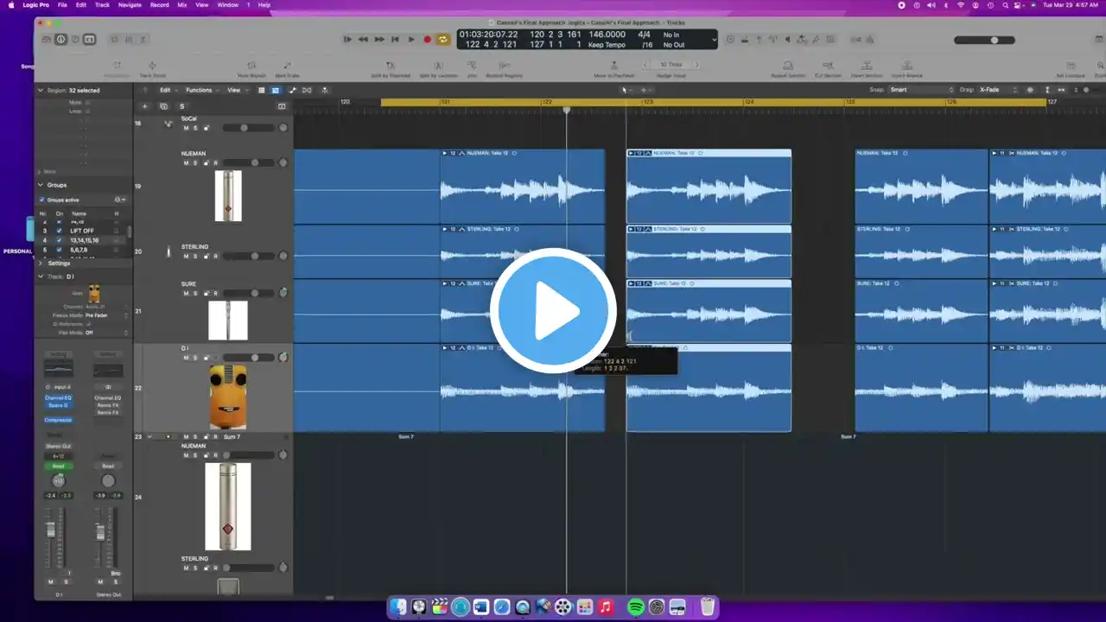This screenshot has height=622, width=1106.
Task: Click the Channel EQ plug-in on D I strip
Action: pyautogui.click(x=58, y=397)
